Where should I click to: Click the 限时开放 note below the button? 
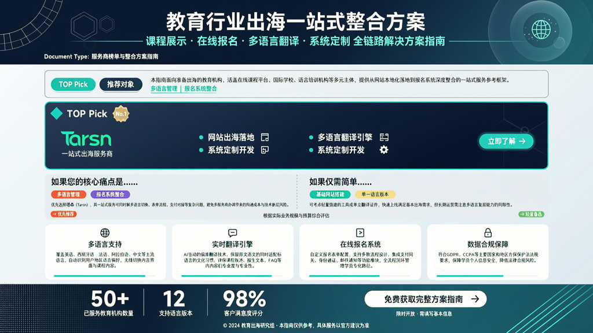(424, 314)
